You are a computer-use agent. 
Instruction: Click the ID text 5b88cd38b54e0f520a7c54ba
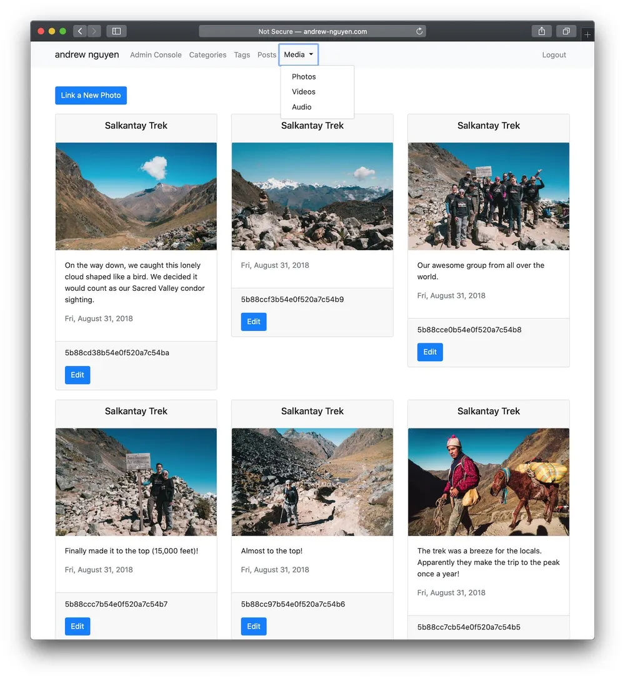(x=117, y=353)
